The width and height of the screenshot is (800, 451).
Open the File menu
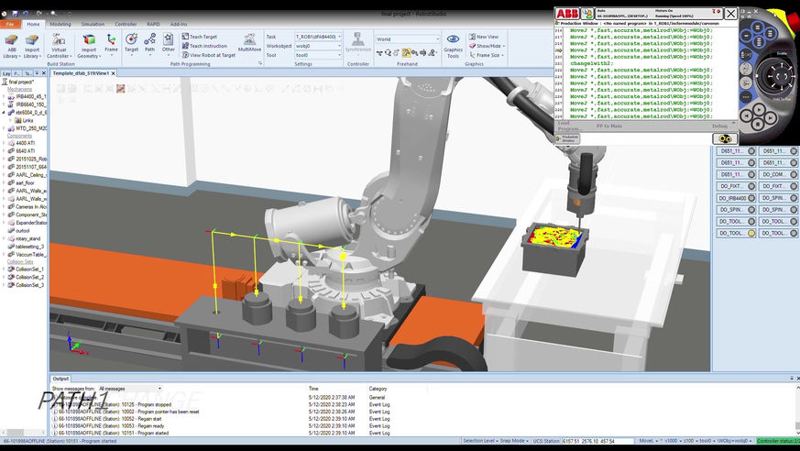pyautogui.click(x=10, y=24)
